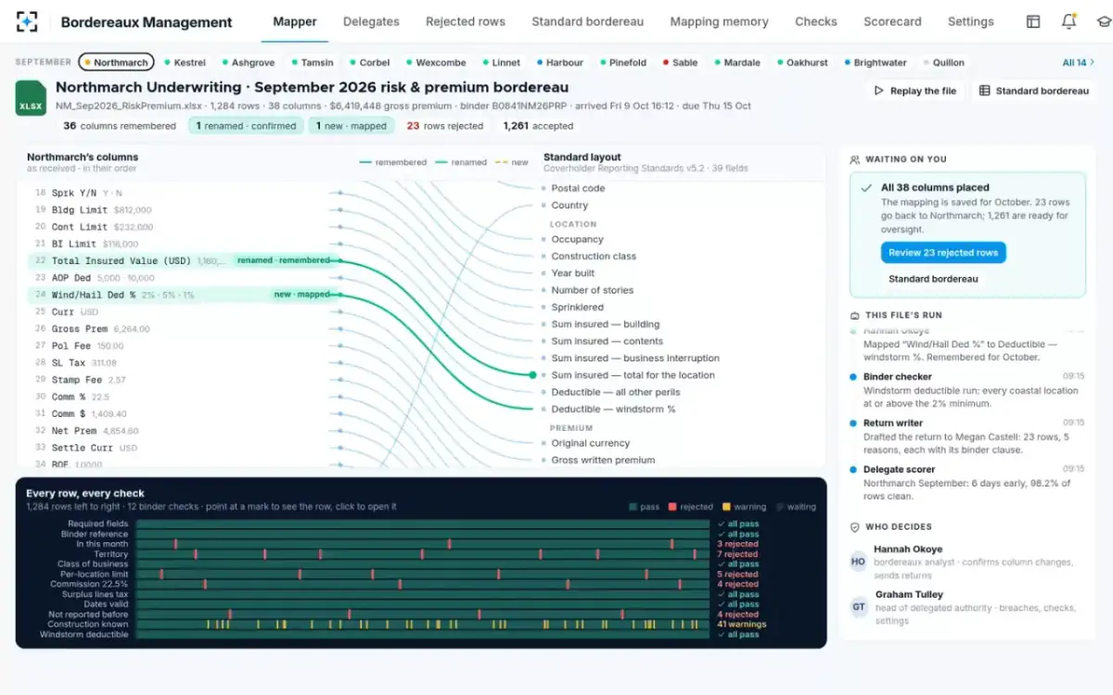
Task: Click 41 warnings result label
Action: coord(741,625)
